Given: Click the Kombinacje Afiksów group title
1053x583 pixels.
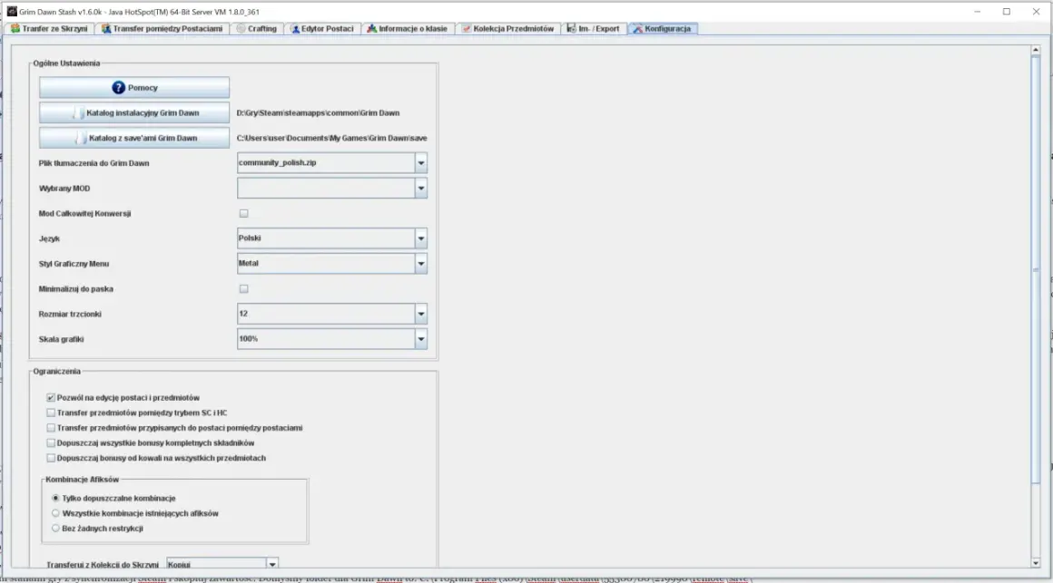Looking at the screenshot, I should click(82, 480).
